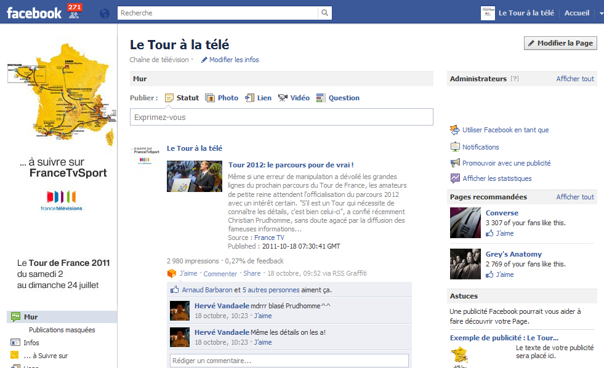Click the Photo publisher icon
Image resolution: width=604 pixels, height=368 pixels.
(210, 98)
